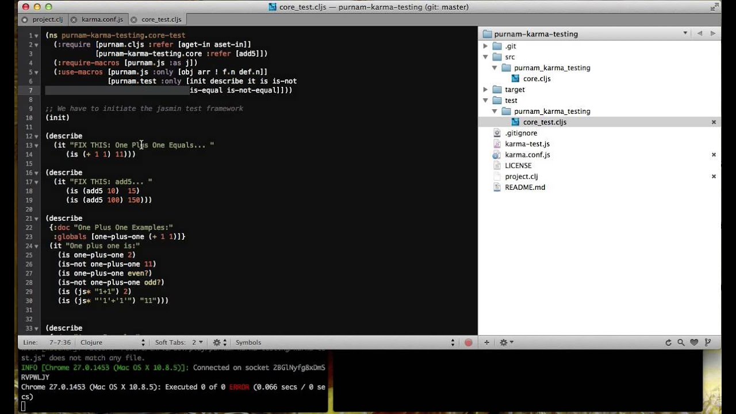Image resolution: width=736 pixels, height=414 pixels.
Task: Click the karma-test.js file icon
Action: (x=497, y=144)
